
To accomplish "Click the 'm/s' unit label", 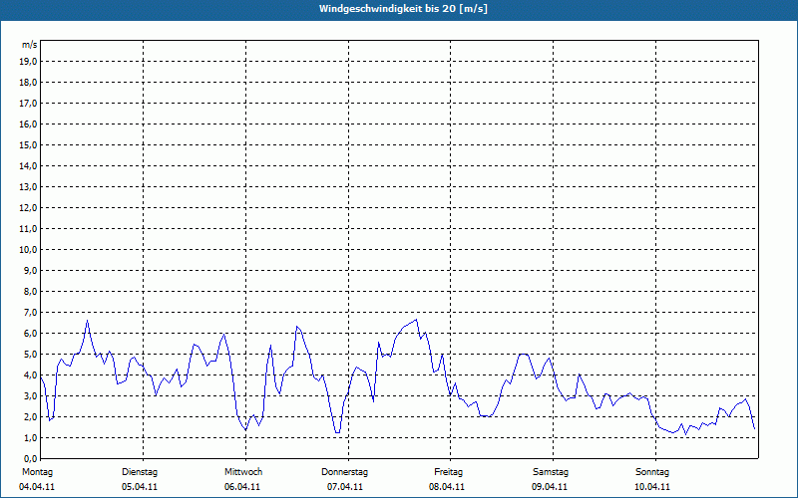I will click(30, 45).
